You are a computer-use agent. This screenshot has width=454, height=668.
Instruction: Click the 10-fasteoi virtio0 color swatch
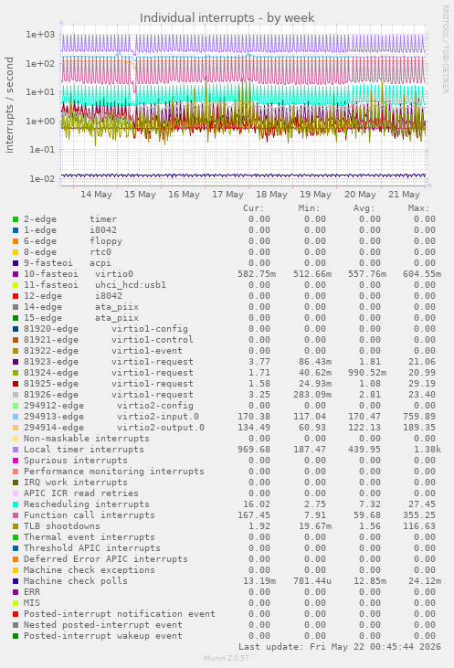16,274
